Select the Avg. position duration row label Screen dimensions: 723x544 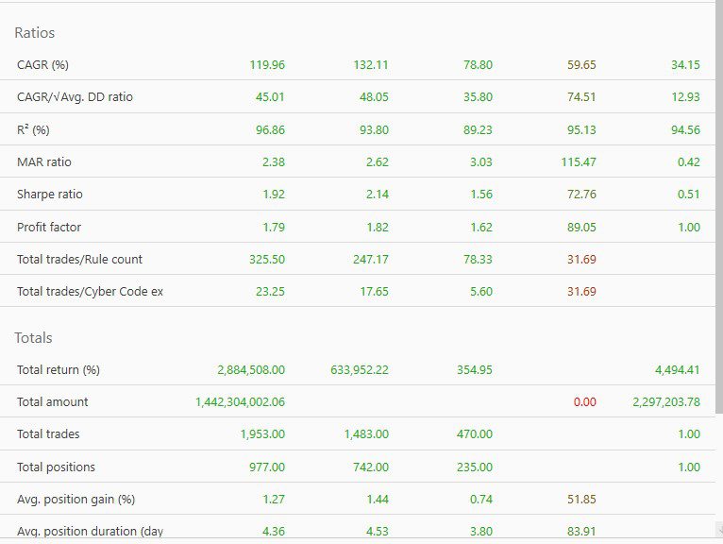coord(90,532)
